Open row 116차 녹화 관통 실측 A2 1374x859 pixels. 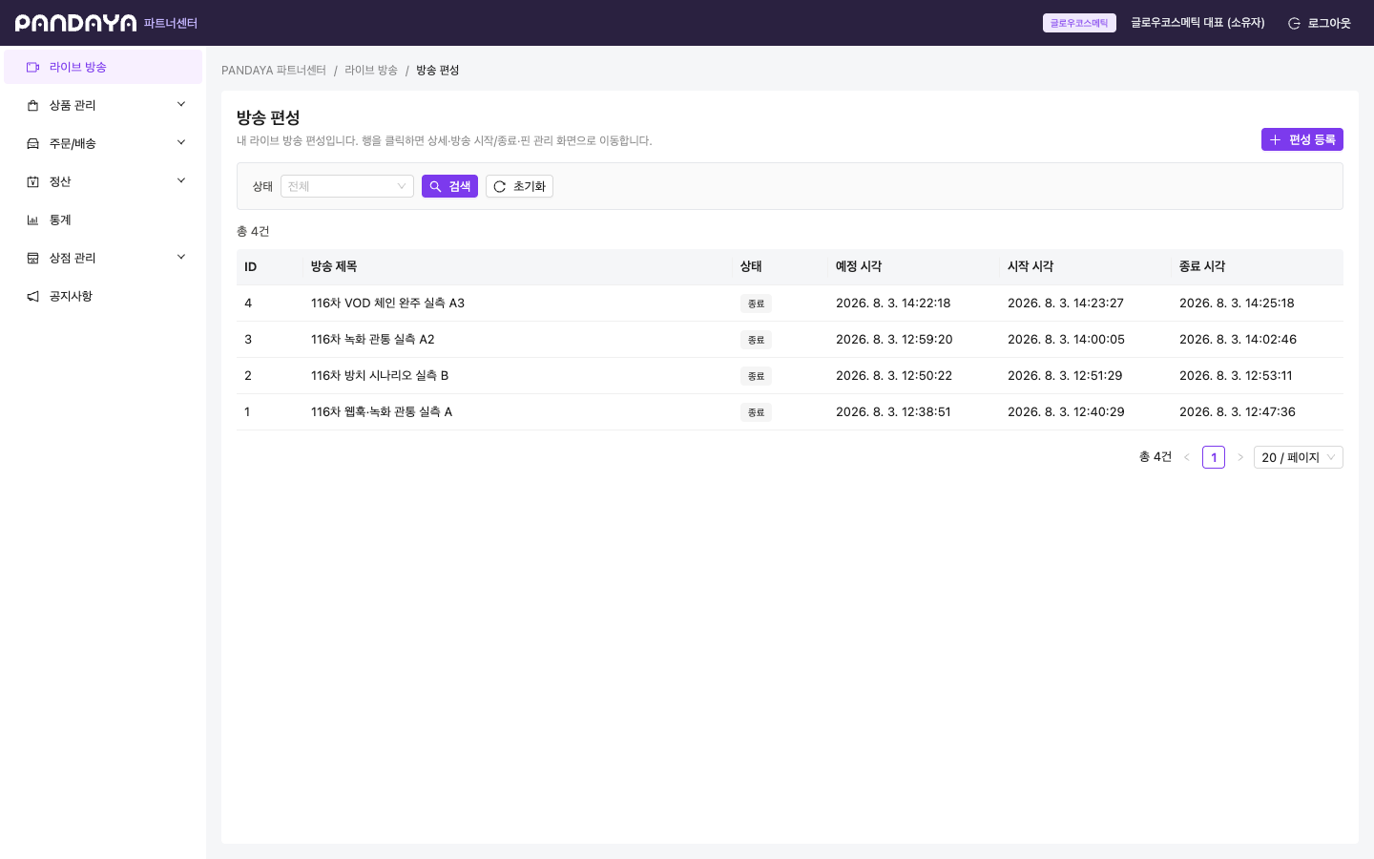(x=790, y=340)
